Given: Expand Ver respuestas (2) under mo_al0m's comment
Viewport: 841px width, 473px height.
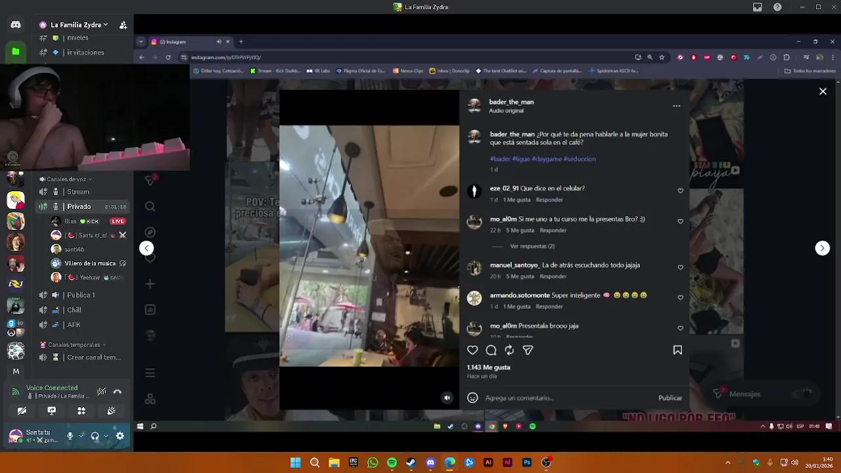Looking at the screenshot, I should 532,246.
